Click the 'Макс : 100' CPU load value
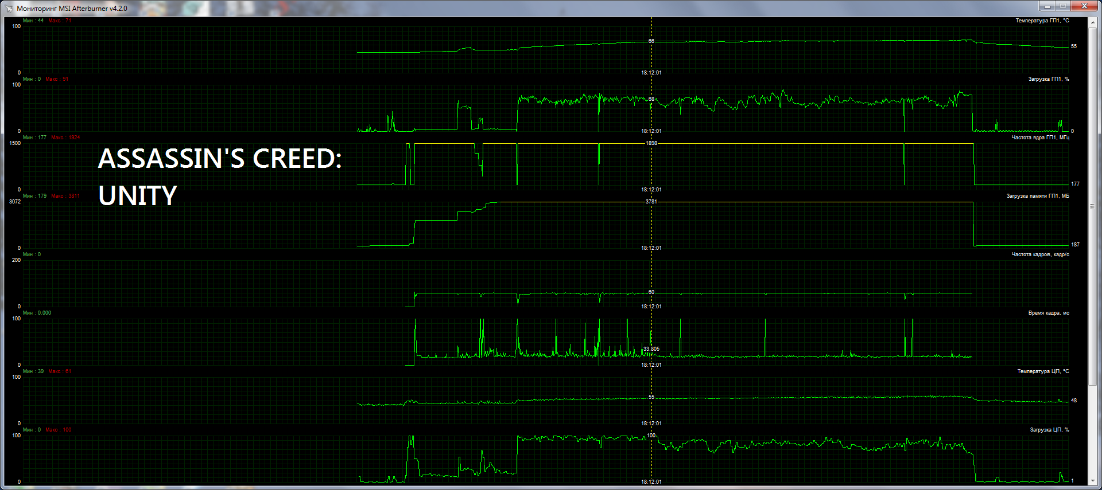This screenshot has height=490, width=1102. pos(59,430)
